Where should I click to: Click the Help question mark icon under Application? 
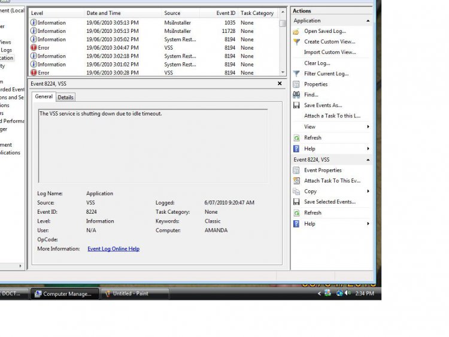(296, 149)
